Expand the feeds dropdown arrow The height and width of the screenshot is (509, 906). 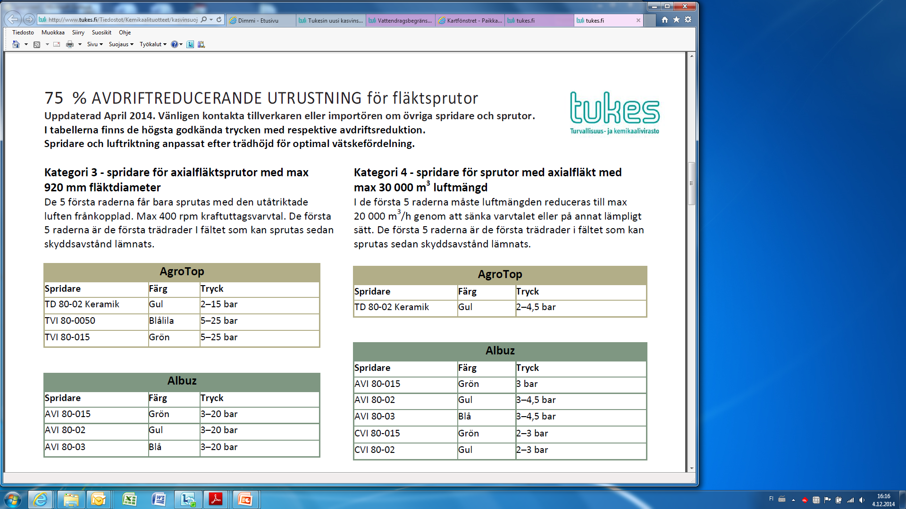[x=47, y=44]
